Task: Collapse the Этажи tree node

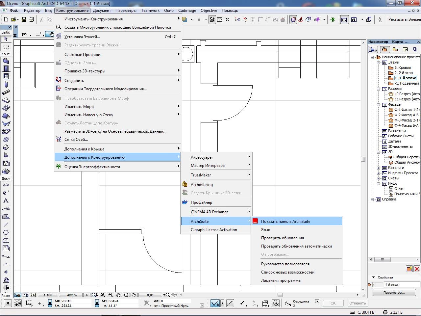Action: click(x=379, y=62)
